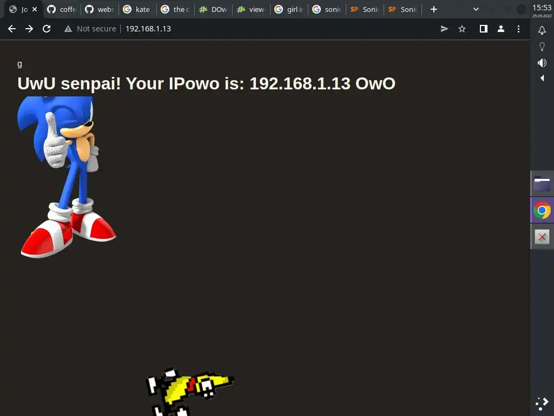The height and width of the screenshot is (416, 554).
Task: Click the small 'g' text
Action: point(19,64)
